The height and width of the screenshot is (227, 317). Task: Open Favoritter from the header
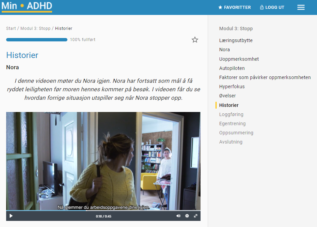click(x=235, y=7)
